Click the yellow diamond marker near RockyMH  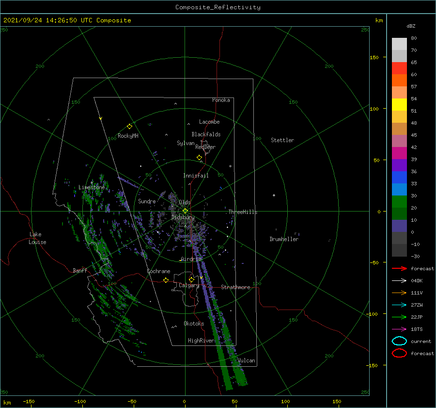(129, 127)
